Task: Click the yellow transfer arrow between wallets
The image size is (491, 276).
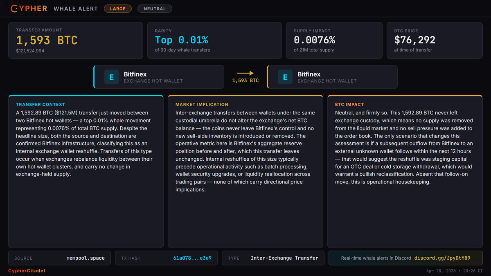Action: click(245, 72)
